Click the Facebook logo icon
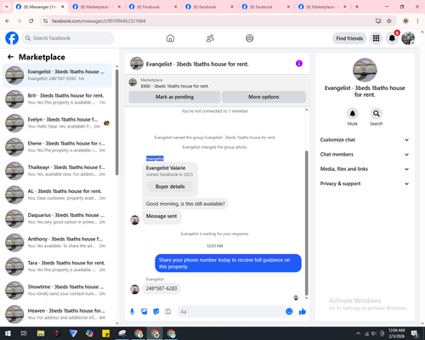Image resolution: width=425 pixels, height=340 pixels. coord(12,38)
